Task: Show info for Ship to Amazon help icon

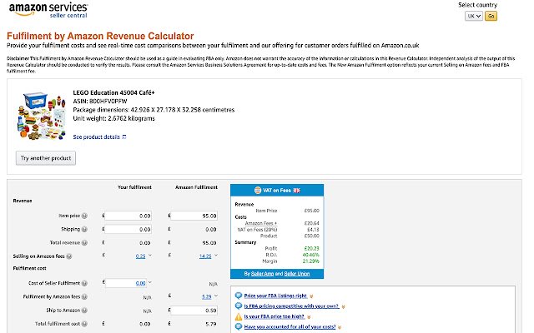Action: pos(84,311)
